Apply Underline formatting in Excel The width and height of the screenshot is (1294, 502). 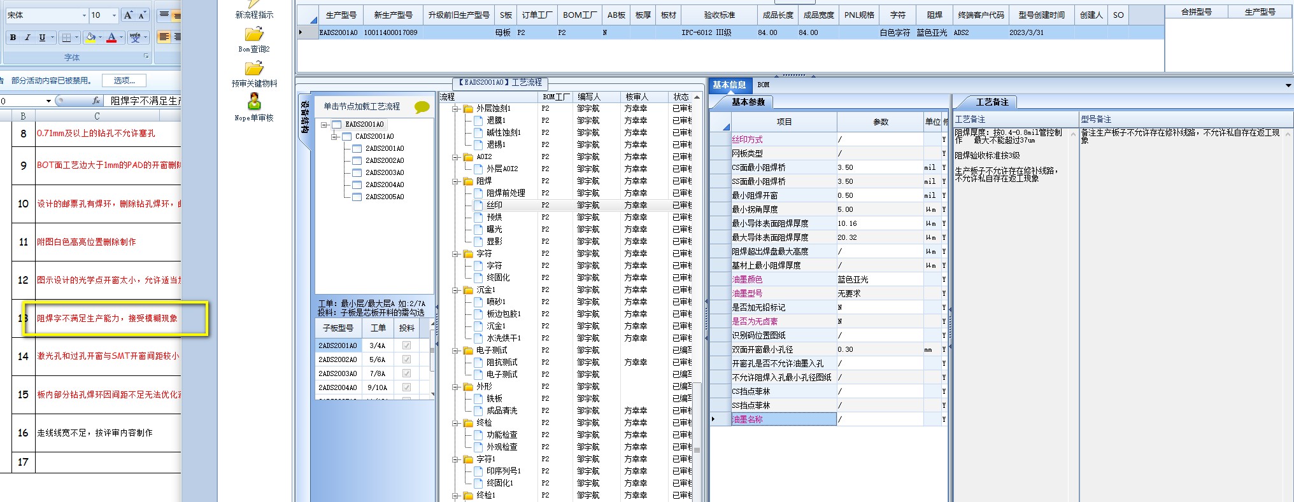[x=42, y=38]
